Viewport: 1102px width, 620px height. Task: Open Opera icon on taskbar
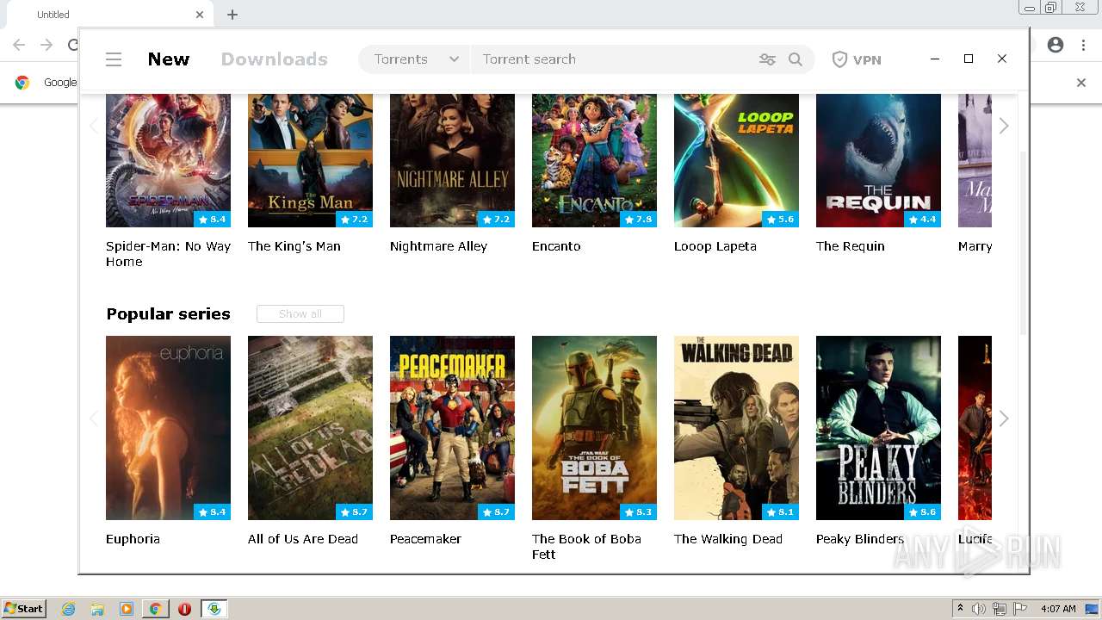pos(184,609)
